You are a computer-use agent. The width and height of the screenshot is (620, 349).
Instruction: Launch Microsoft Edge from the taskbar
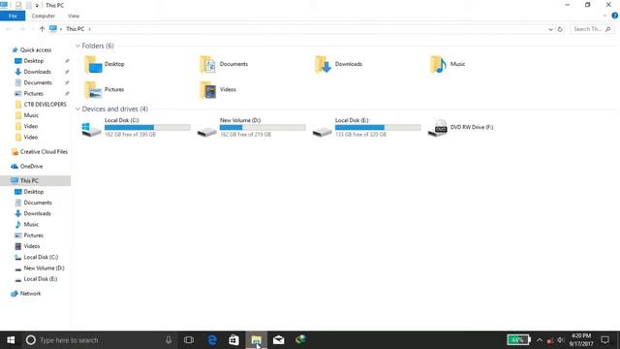212,340
